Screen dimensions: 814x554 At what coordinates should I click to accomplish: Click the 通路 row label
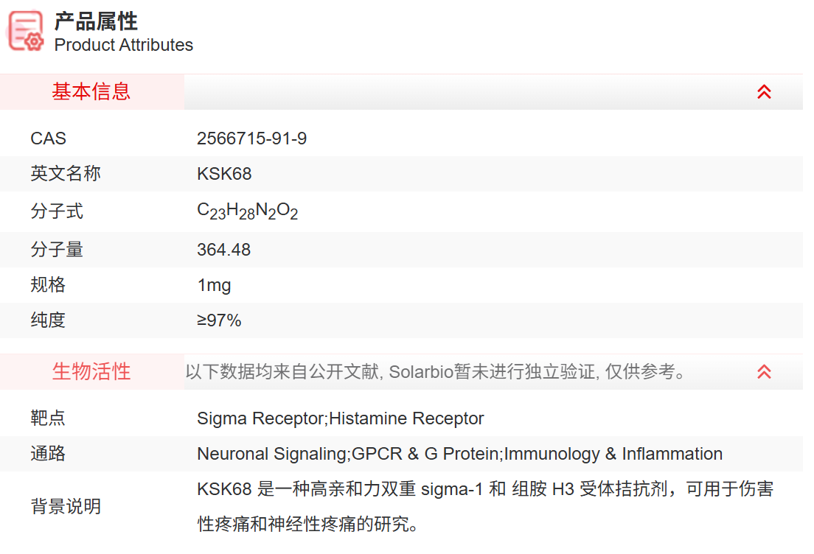[x=48, y=454]
